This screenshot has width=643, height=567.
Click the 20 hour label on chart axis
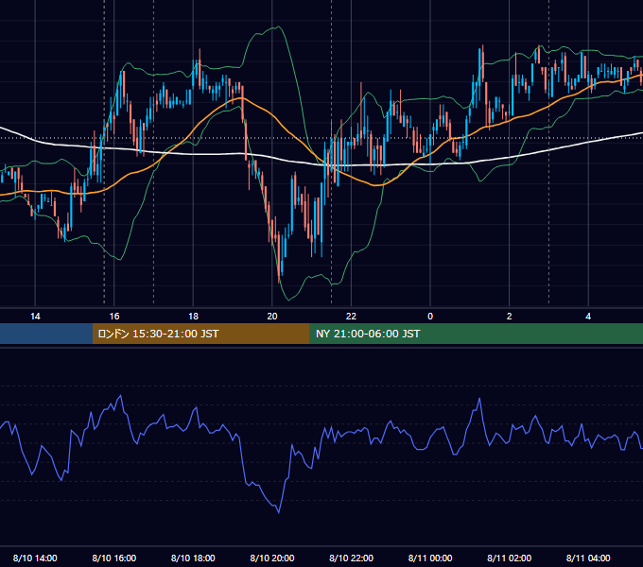(272, 317)
